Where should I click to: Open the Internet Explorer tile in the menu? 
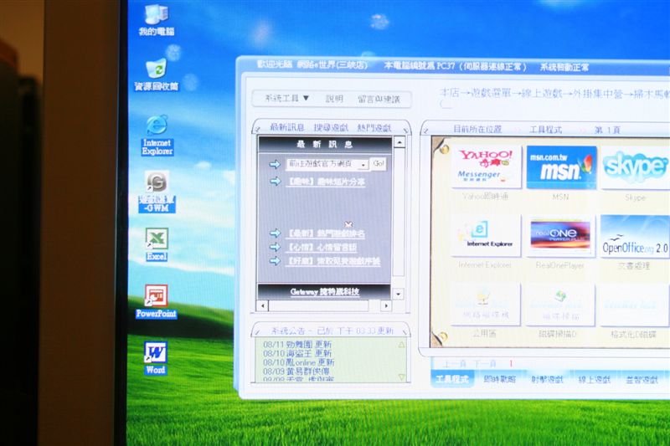pos(485,235)
